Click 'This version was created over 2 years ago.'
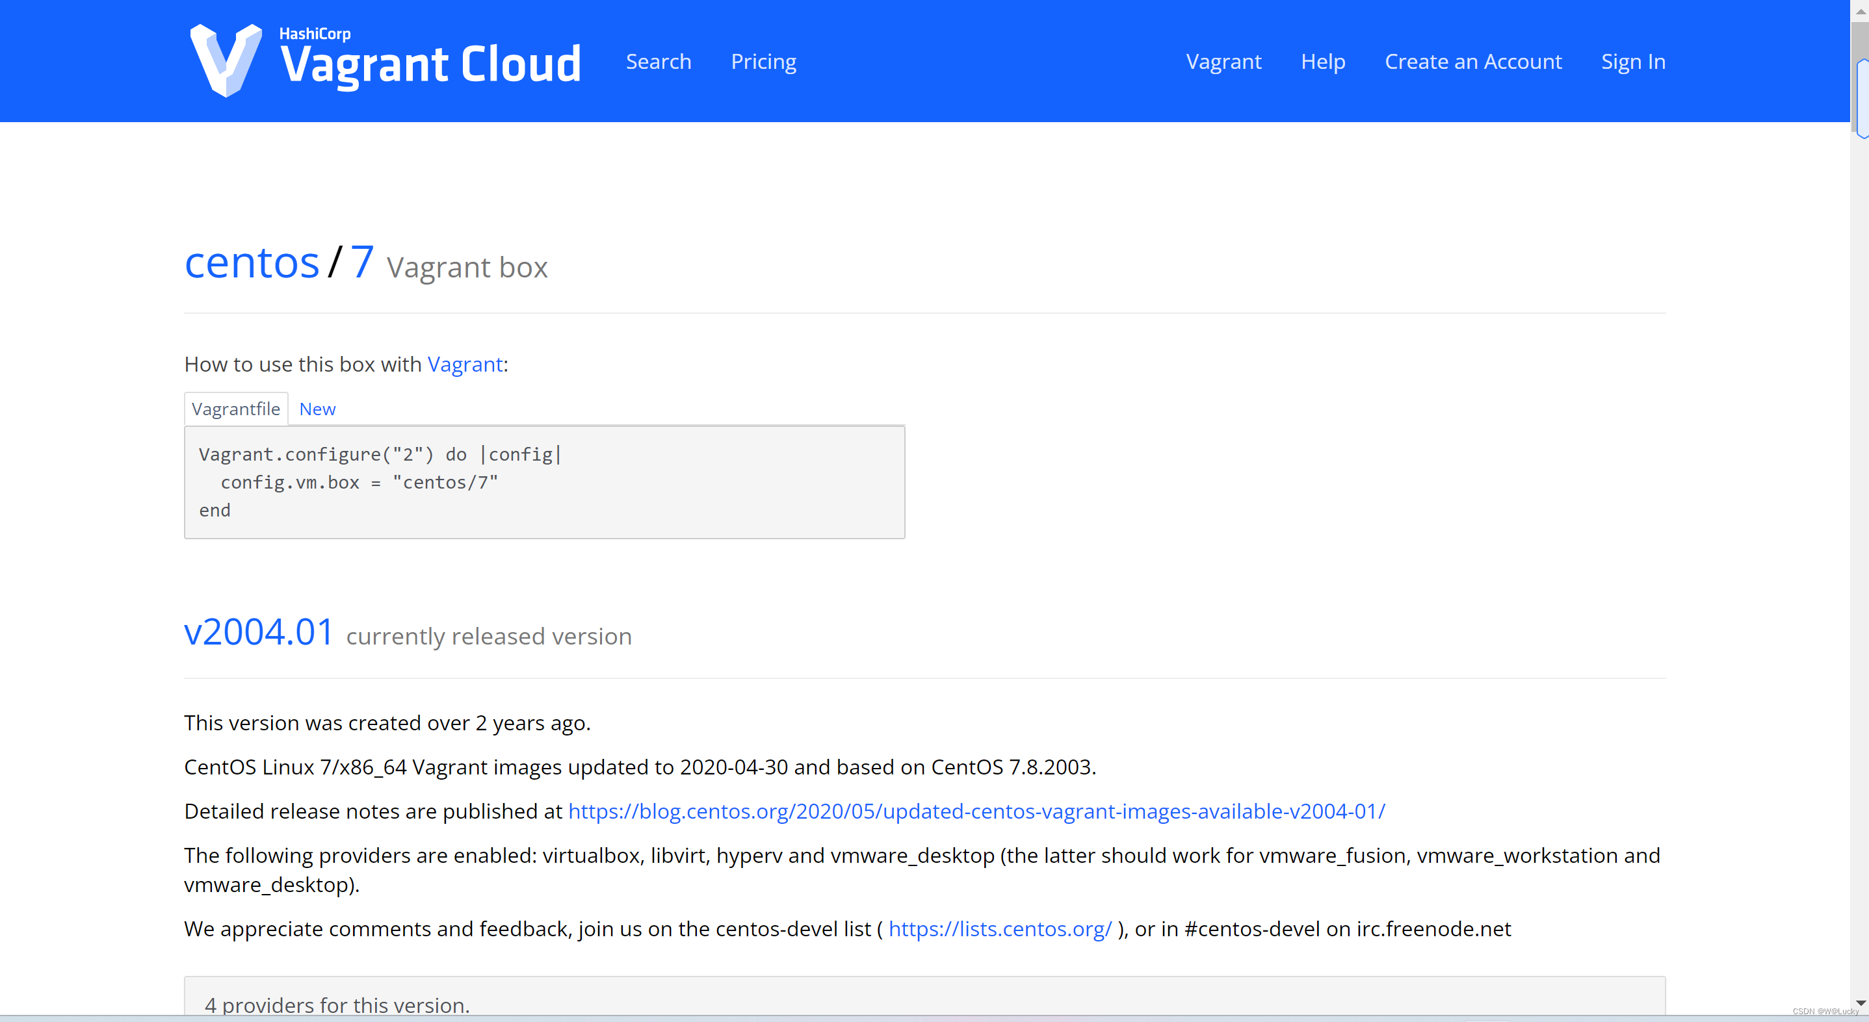Screen dimensions: 1869x1022 pos(387,723)
